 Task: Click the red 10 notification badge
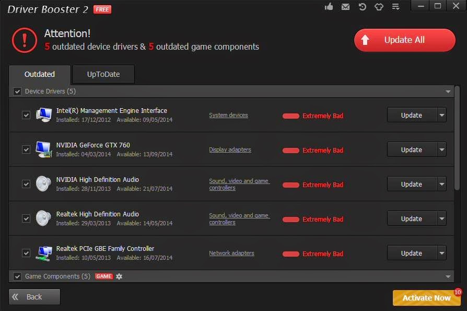(458, 292)
